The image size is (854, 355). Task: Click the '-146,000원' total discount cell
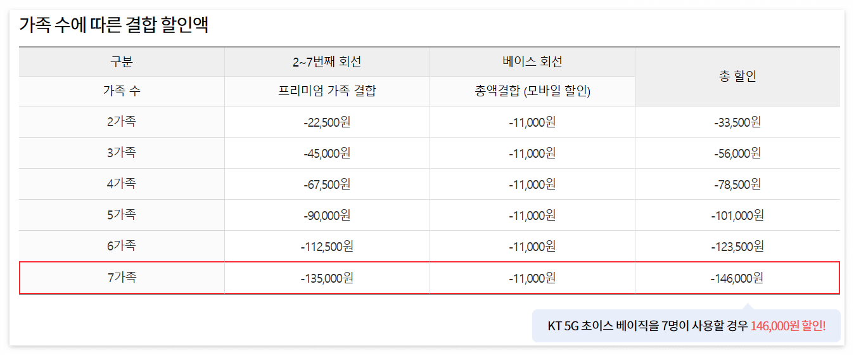click(737, 278)
